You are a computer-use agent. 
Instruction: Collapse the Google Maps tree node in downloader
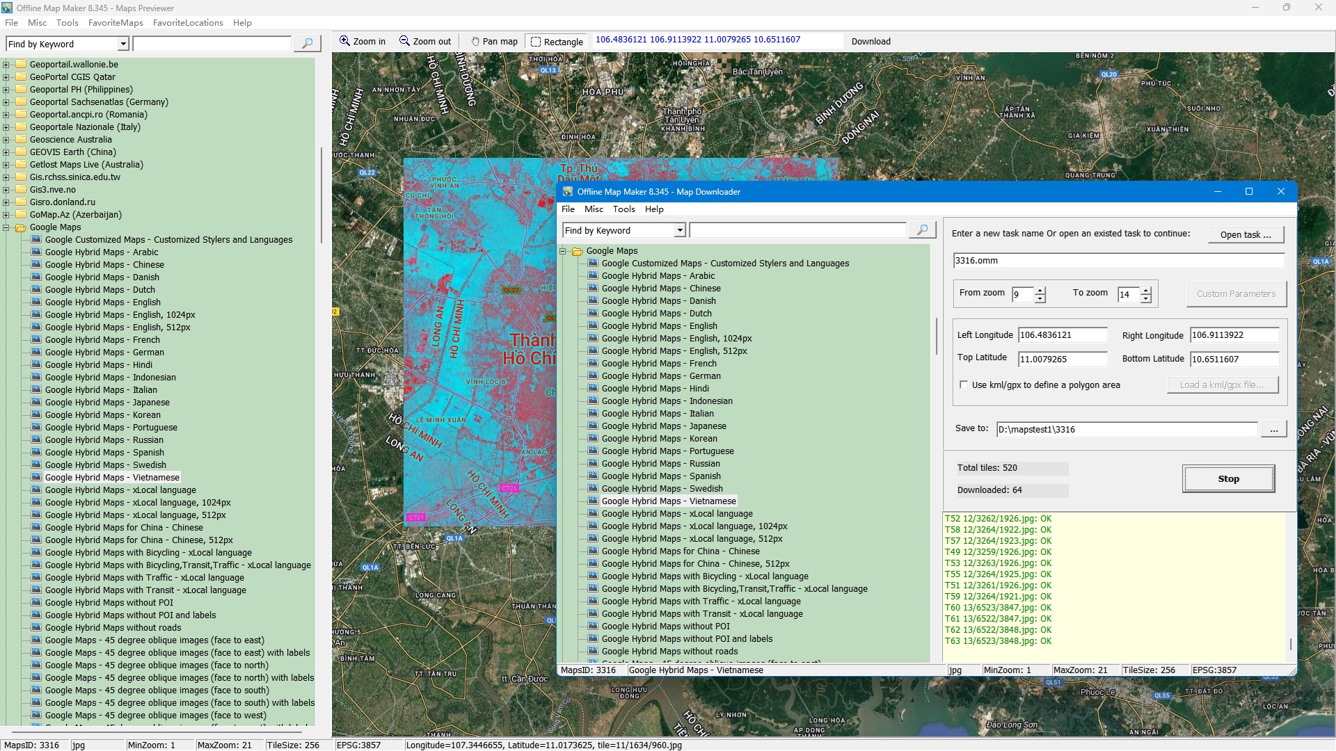[563, 251]
